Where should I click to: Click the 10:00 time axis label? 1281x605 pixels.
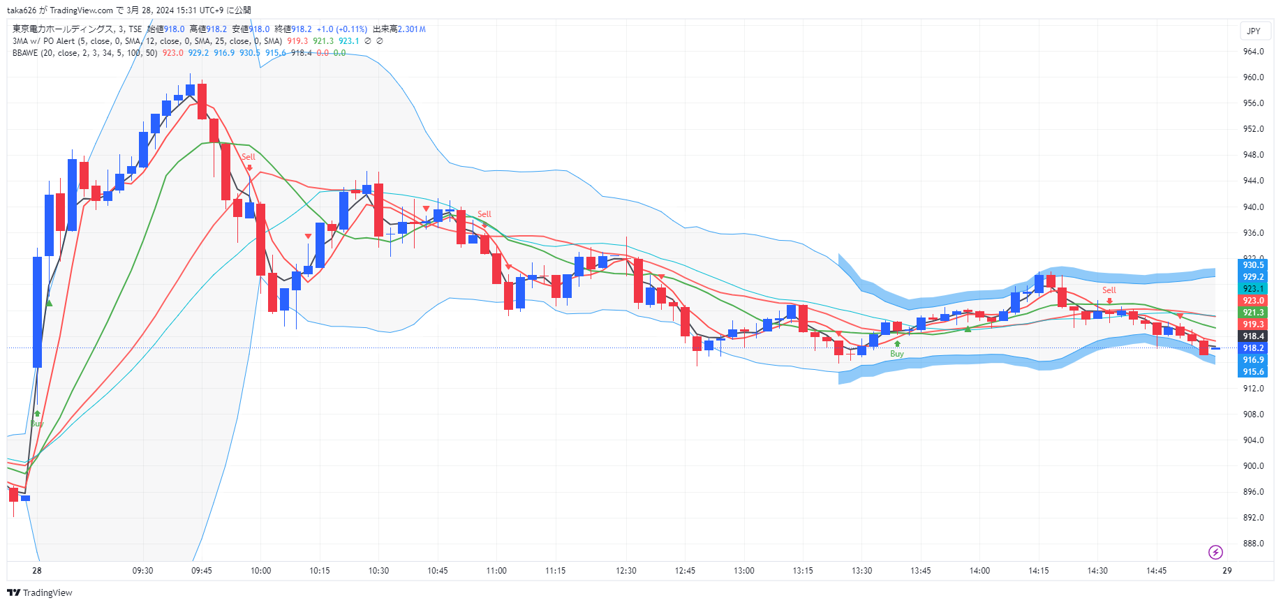260,571
